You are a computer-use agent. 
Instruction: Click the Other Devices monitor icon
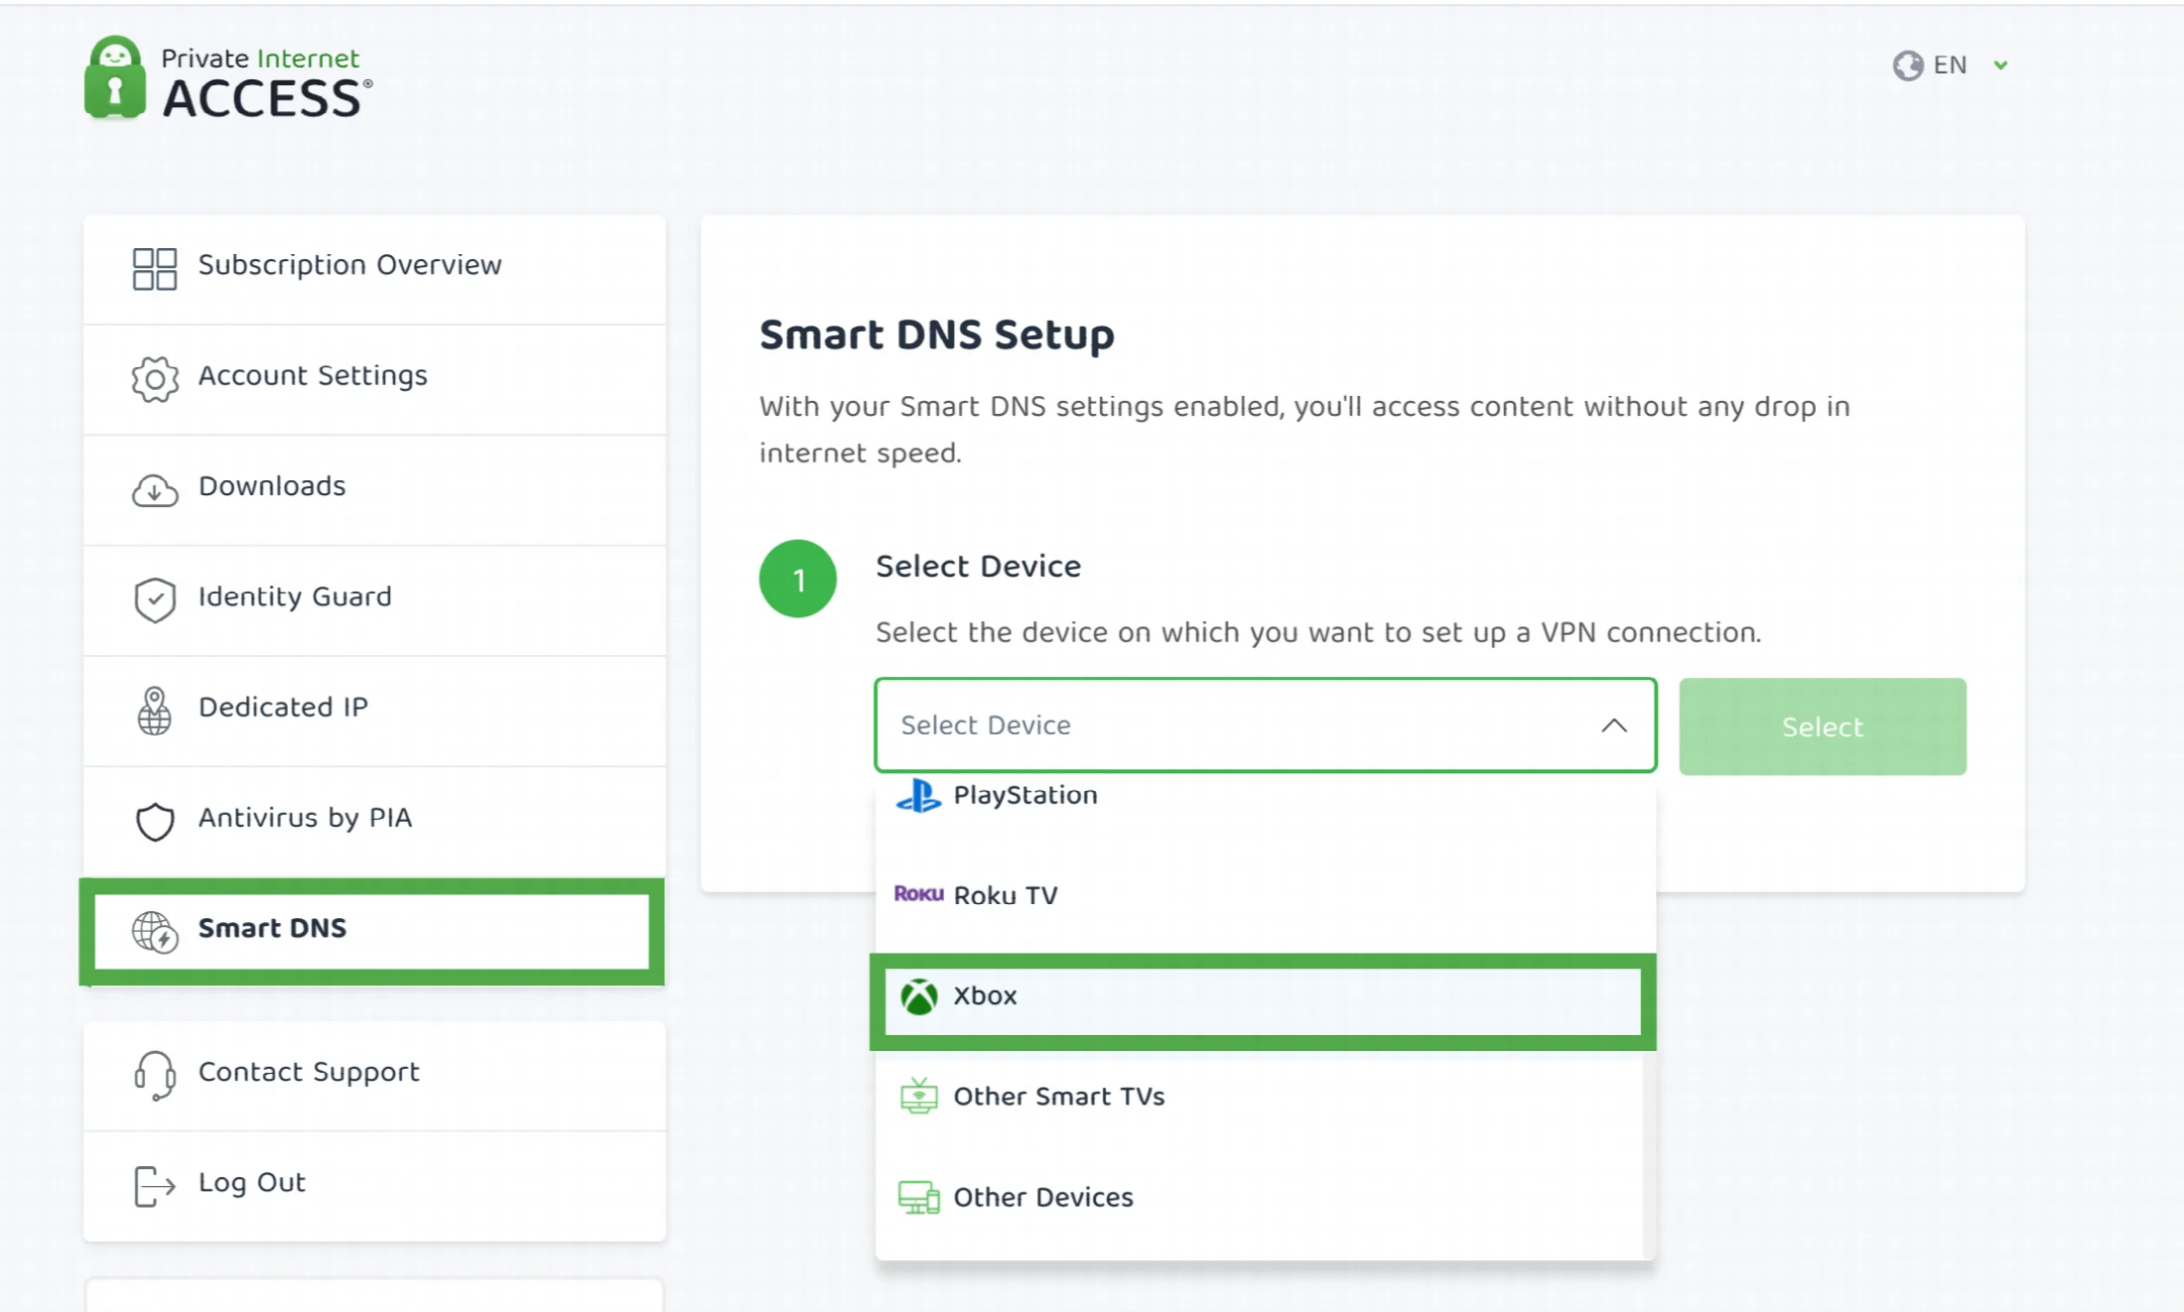pyautogui.click(x=919, y=1197)
